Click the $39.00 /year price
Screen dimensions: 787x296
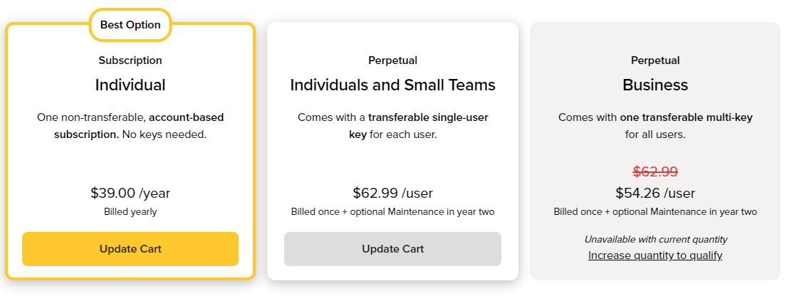[130, 193]
